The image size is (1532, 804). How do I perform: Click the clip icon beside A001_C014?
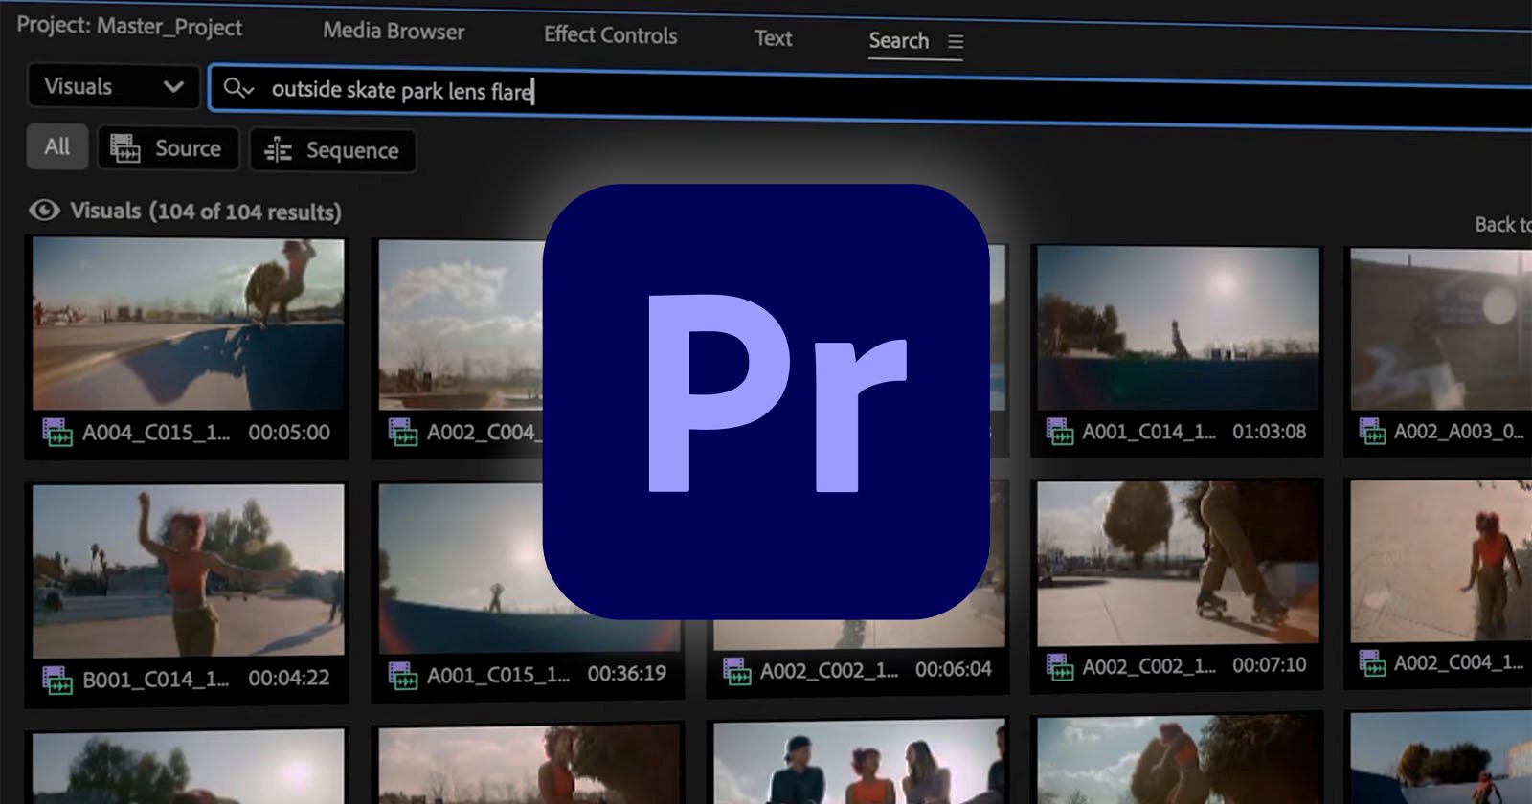pos(1060,432)
